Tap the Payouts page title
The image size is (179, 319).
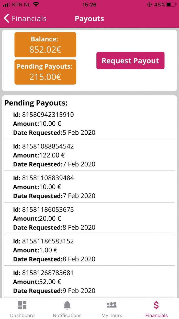tap(89, 18)
